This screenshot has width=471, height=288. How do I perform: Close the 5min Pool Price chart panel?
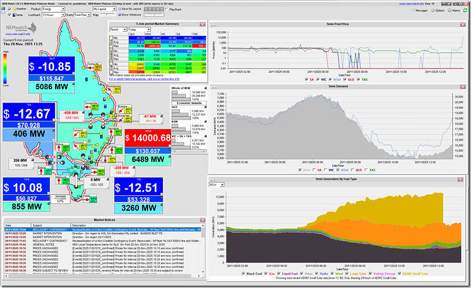[x=463, y=25]
